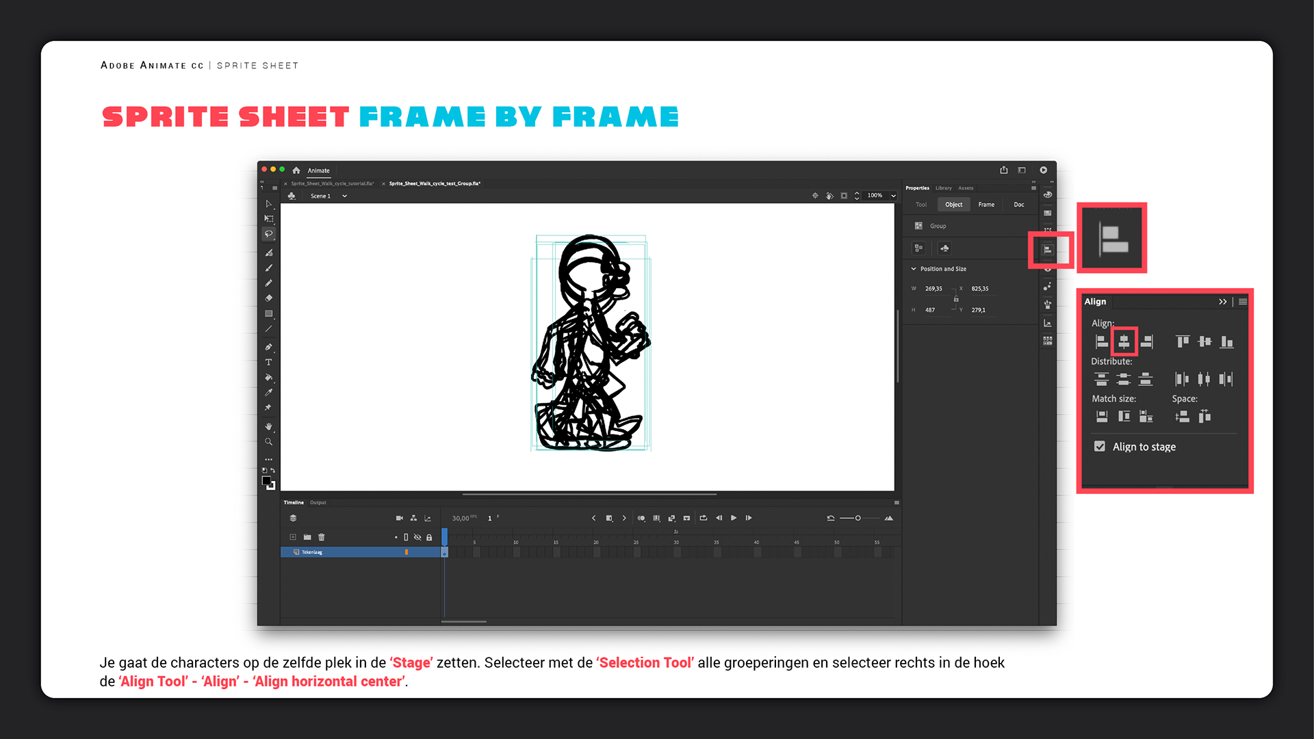Select the Hand tool

tap(268, 426)
